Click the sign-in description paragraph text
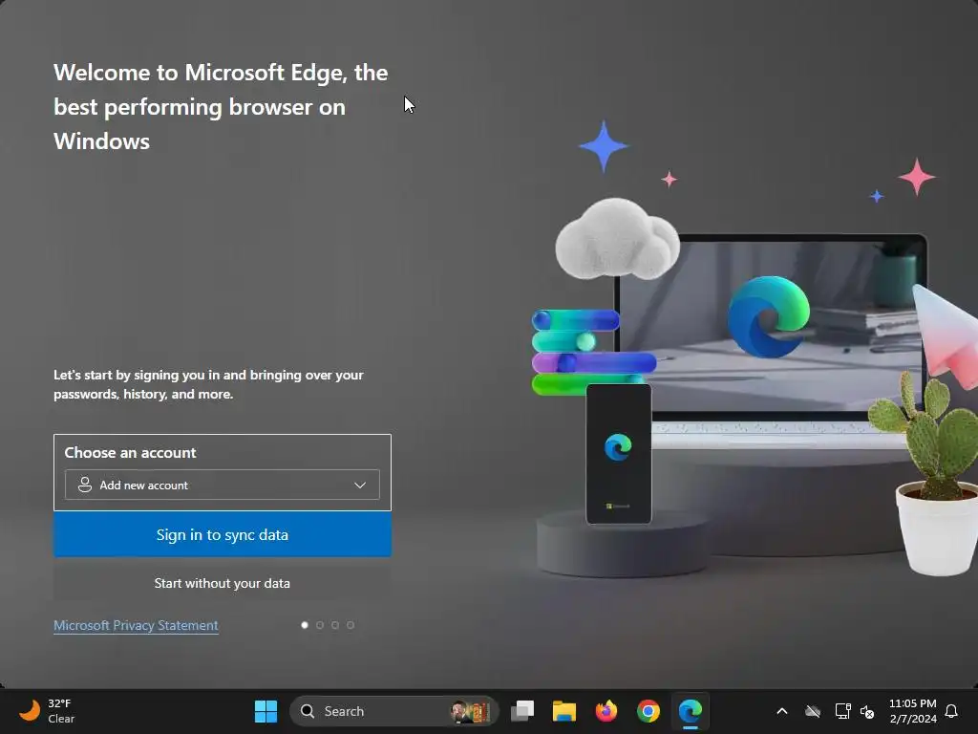The image size is (978, 734). [208, 384]
